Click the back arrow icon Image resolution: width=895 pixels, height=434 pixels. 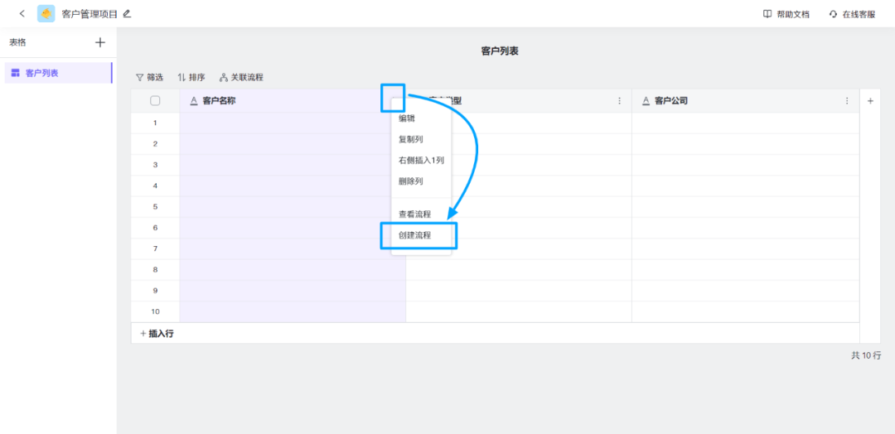coord(22,14)
